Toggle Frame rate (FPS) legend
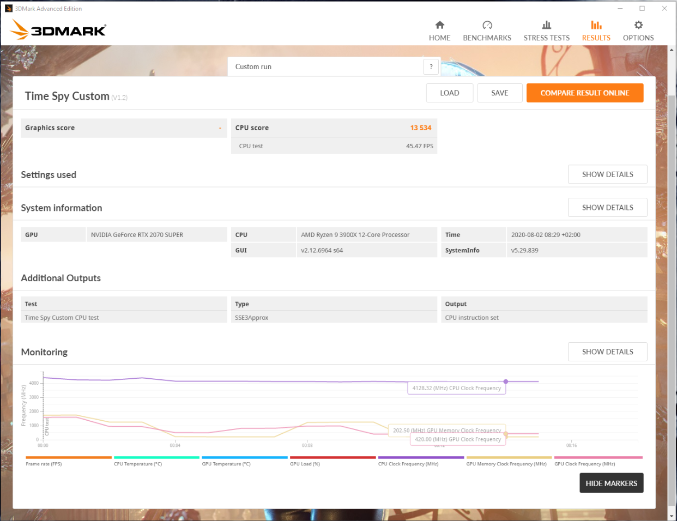The width and height of the screenshot is (677, 521). coord(69,461)
